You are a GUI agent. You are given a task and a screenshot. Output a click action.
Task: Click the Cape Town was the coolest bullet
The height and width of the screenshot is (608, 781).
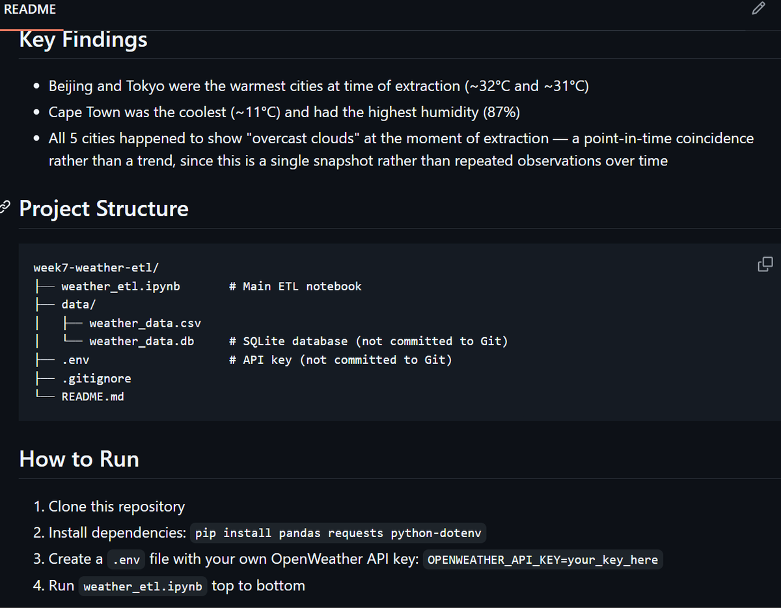pos(284,112)
